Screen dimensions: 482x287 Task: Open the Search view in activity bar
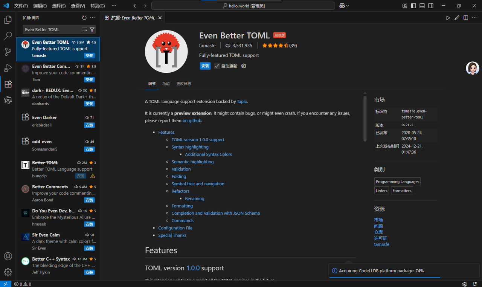(x=8, y=36)
